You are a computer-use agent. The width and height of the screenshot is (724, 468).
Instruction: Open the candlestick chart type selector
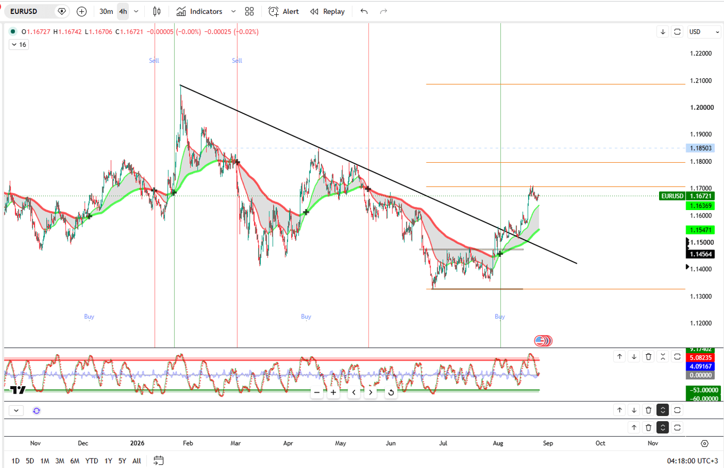coord(157,11)
